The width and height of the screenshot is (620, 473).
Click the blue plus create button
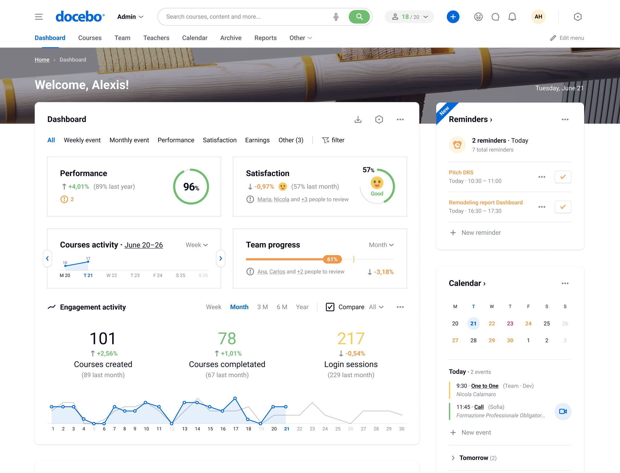[x=453, y=17]
